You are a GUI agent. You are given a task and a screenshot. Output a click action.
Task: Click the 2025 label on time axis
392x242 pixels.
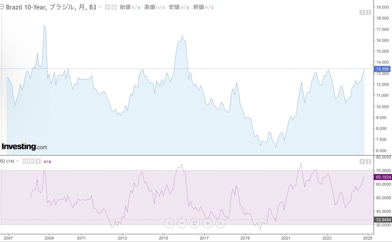click(368, 238)
